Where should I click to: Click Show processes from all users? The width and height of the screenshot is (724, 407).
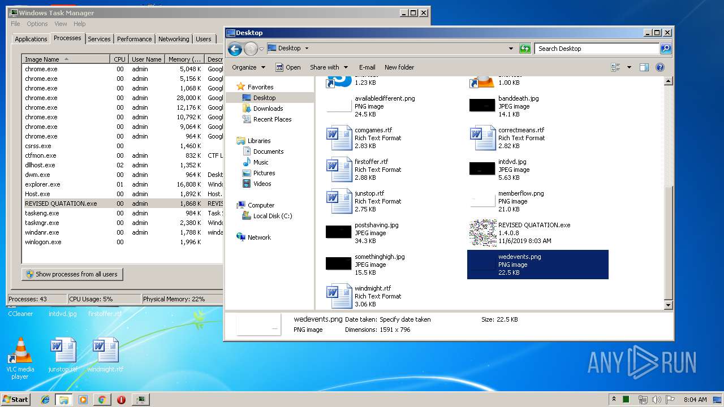[72, 274]
